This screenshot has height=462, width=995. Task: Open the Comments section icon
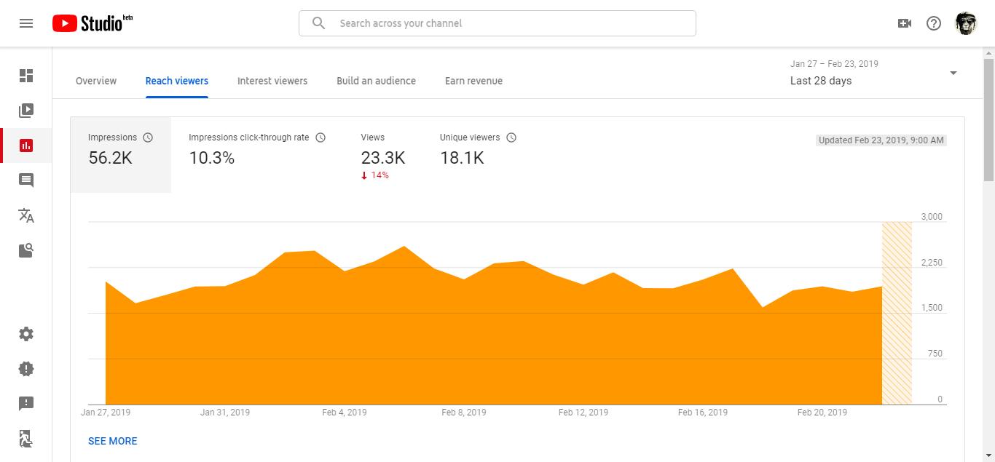[x=26, y=180]
